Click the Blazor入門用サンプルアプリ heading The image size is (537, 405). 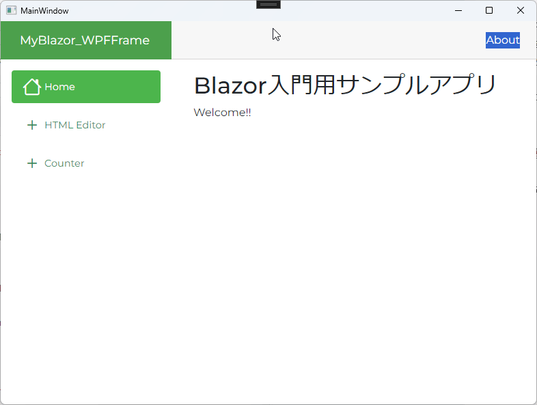(x=345, y=85)
